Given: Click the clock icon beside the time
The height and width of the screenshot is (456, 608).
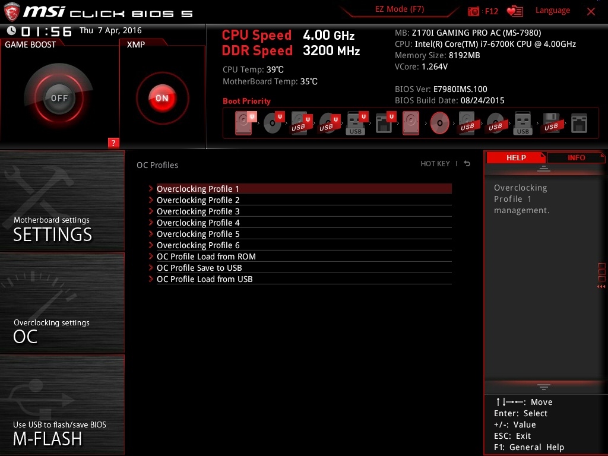Looking at the screenshot, I should [12, 31].
